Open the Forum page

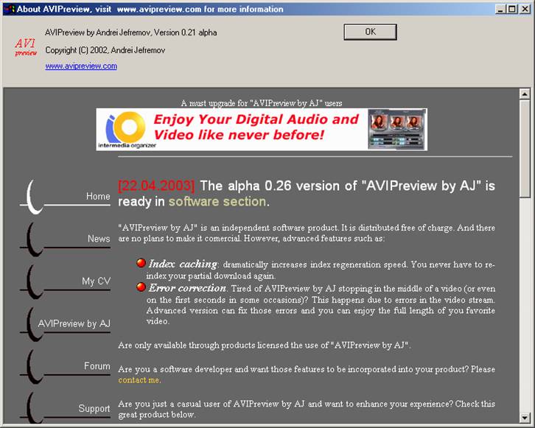[97, 366]
